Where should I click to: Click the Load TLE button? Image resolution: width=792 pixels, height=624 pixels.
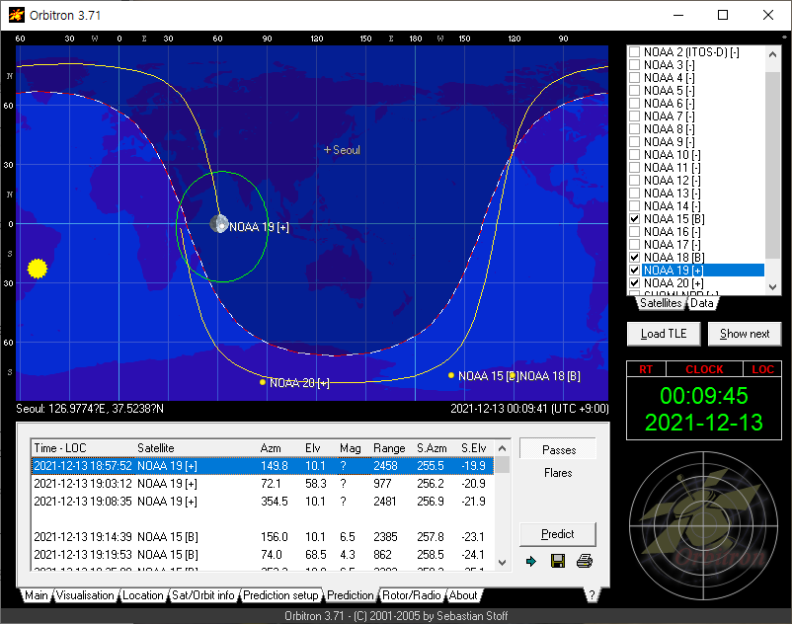[664, 334]
